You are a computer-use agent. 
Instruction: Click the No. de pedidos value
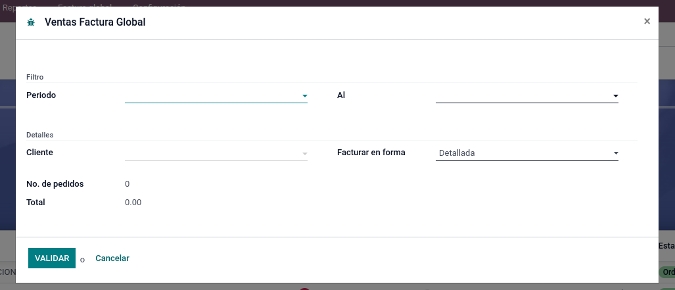tap(127, 184)
